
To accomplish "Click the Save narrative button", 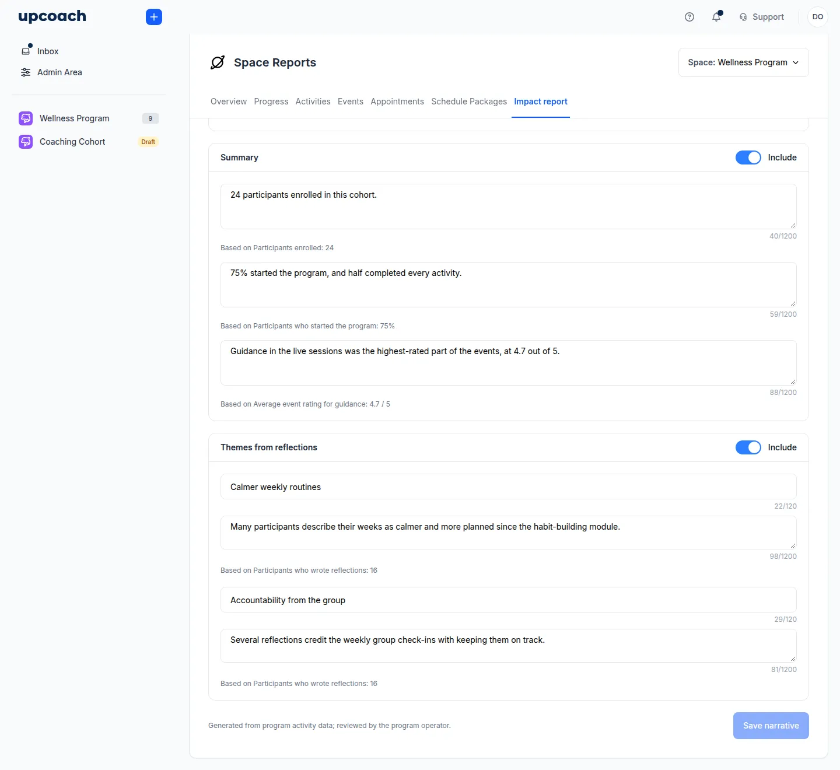I will tap(771, 726).
